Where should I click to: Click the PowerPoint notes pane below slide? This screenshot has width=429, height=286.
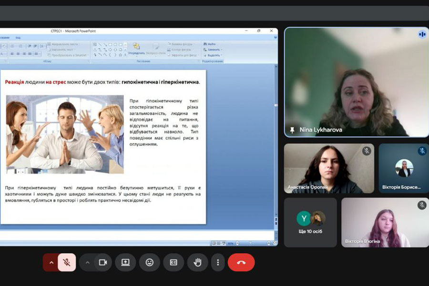coord(137,235)
